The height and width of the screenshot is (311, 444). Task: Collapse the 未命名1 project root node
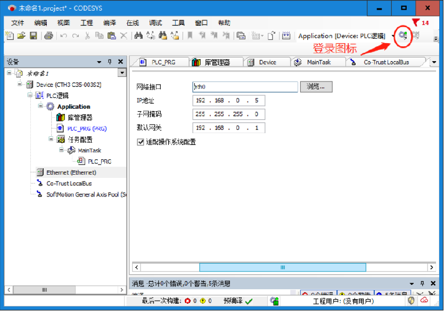(x=10, y=73)
